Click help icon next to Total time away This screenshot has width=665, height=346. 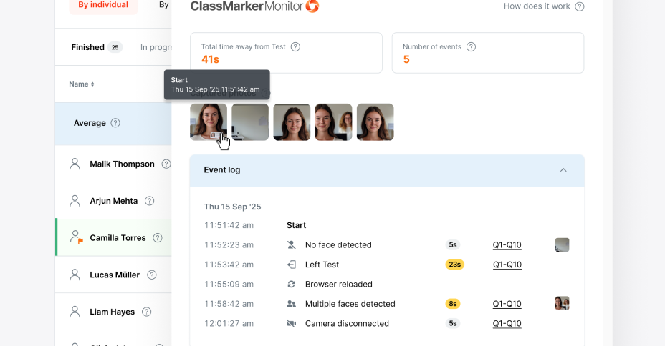(295, 46)
